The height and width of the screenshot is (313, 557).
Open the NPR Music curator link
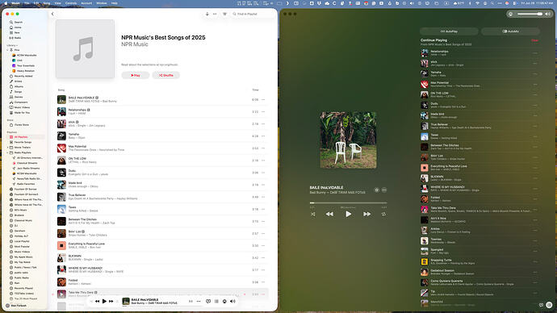pyautogui.click(x=135, y=44)
